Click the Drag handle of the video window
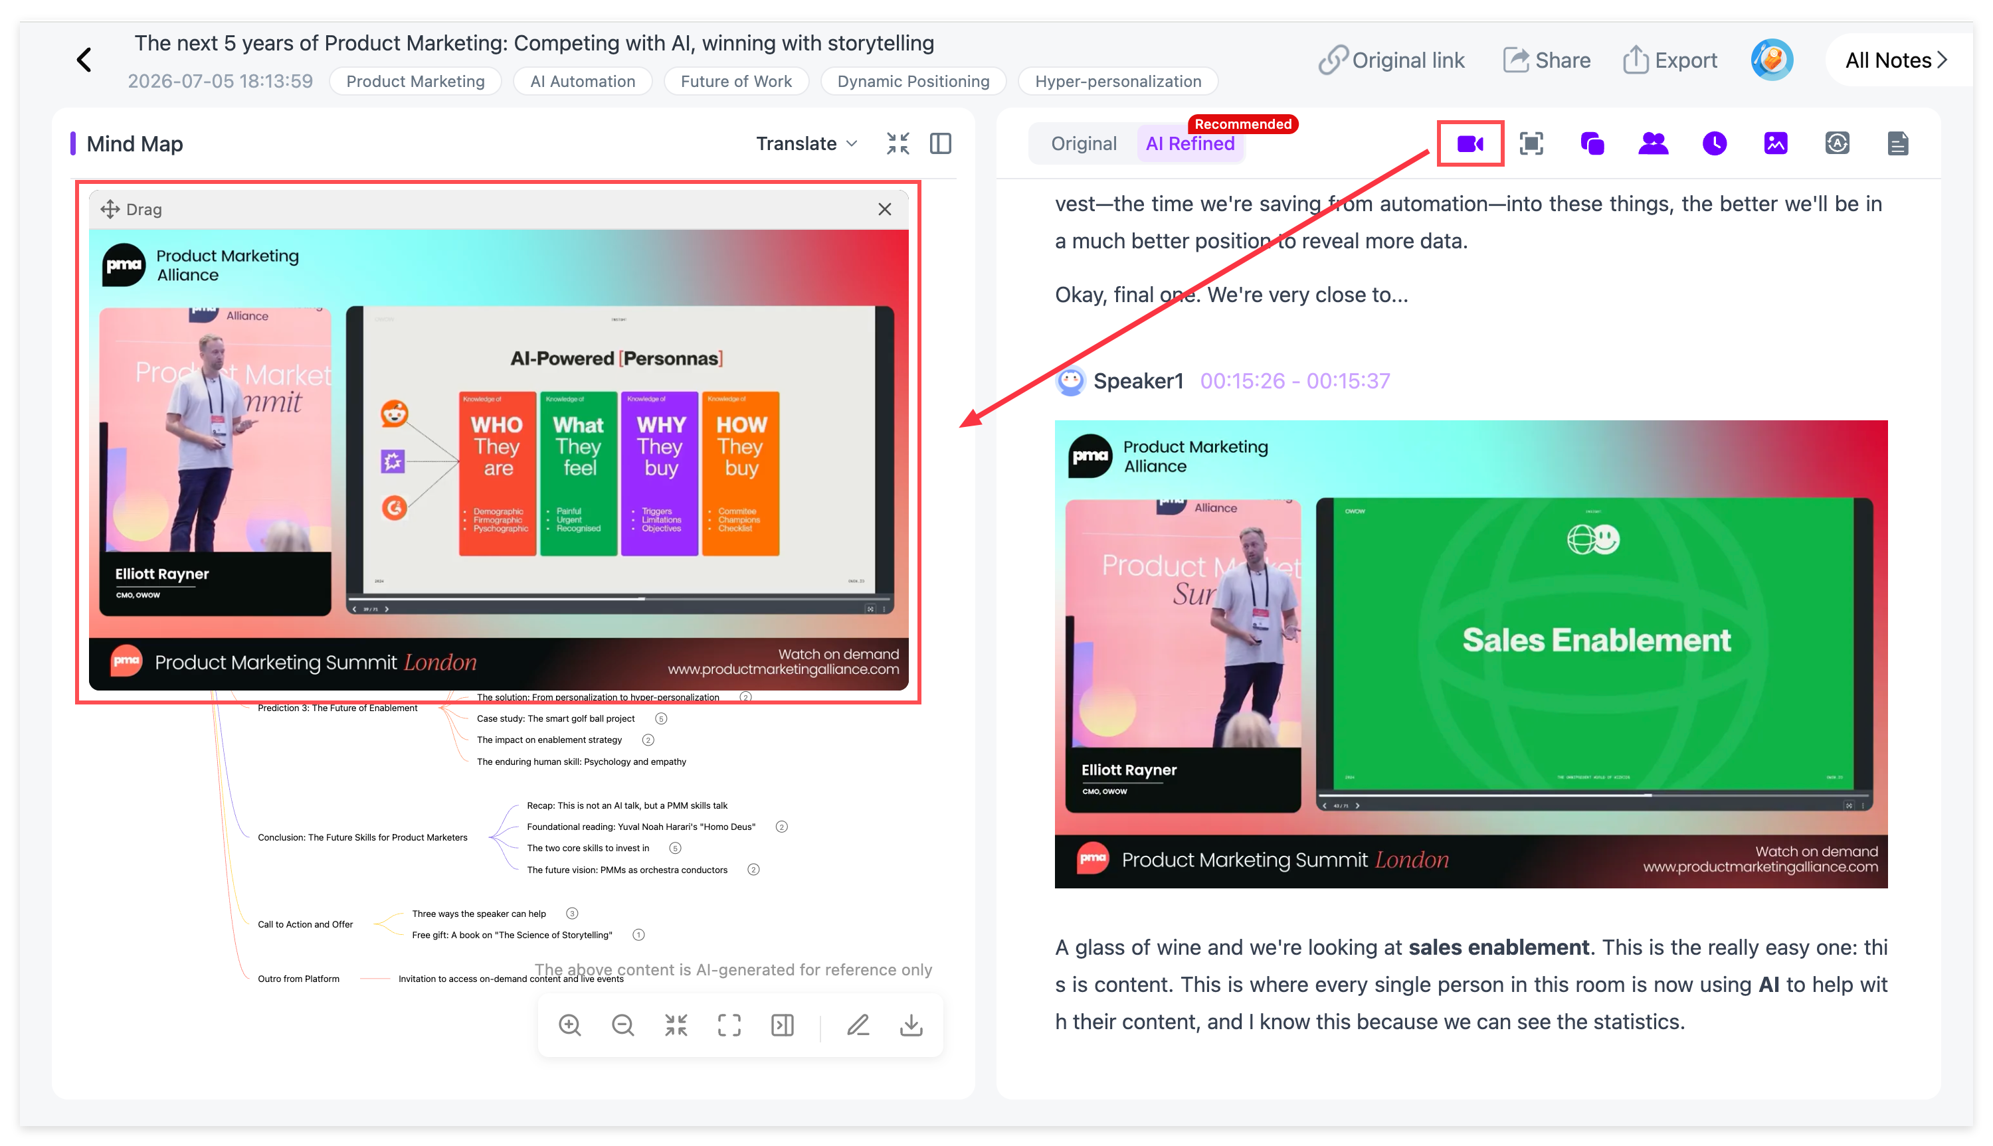 pyautogui.click(x=132, y=209)
